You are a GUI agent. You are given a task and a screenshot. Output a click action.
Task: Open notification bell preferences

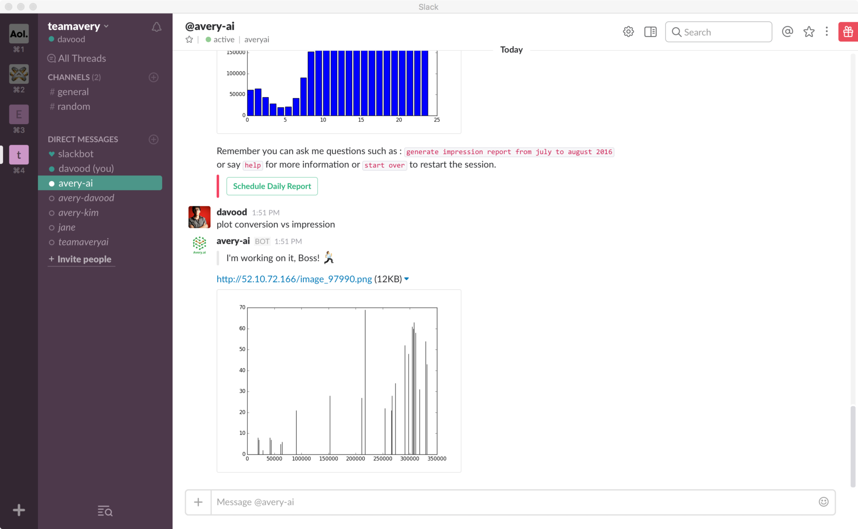point(156,27)
